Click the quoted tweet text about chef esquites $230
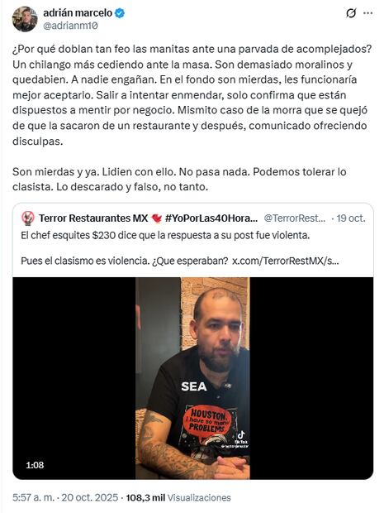This screenshot has width=384, height=513. tap(165, 235)
